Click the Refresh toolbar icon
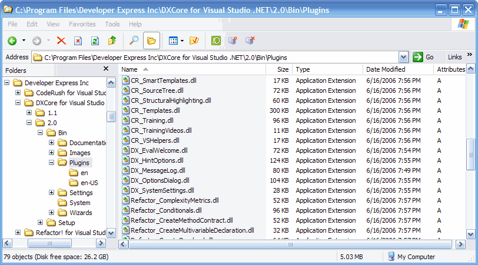478x265 pixels. coord(95,41)
